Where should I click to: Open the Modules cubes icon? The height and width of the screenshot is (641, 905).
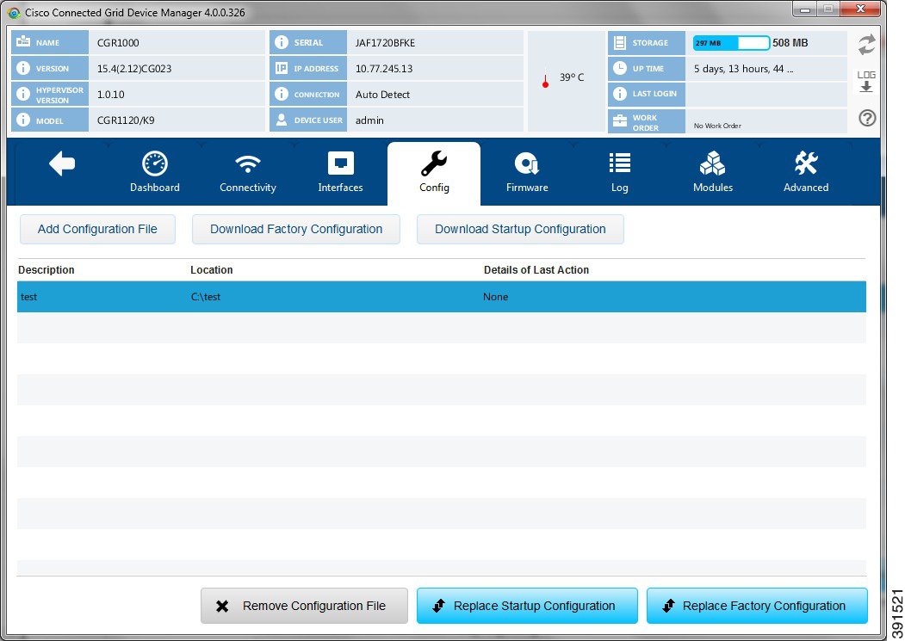pyautogui.click(x=712, y=163)
